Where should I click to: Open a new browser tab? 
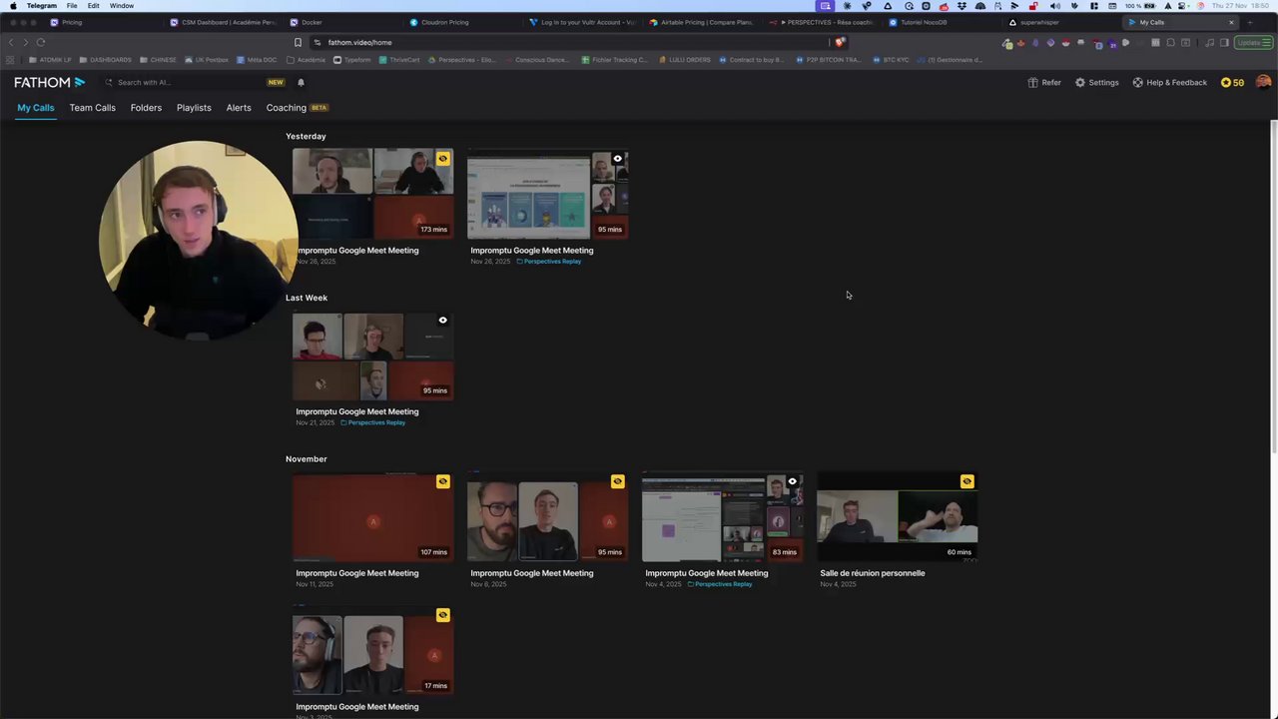pos(1249,22)
